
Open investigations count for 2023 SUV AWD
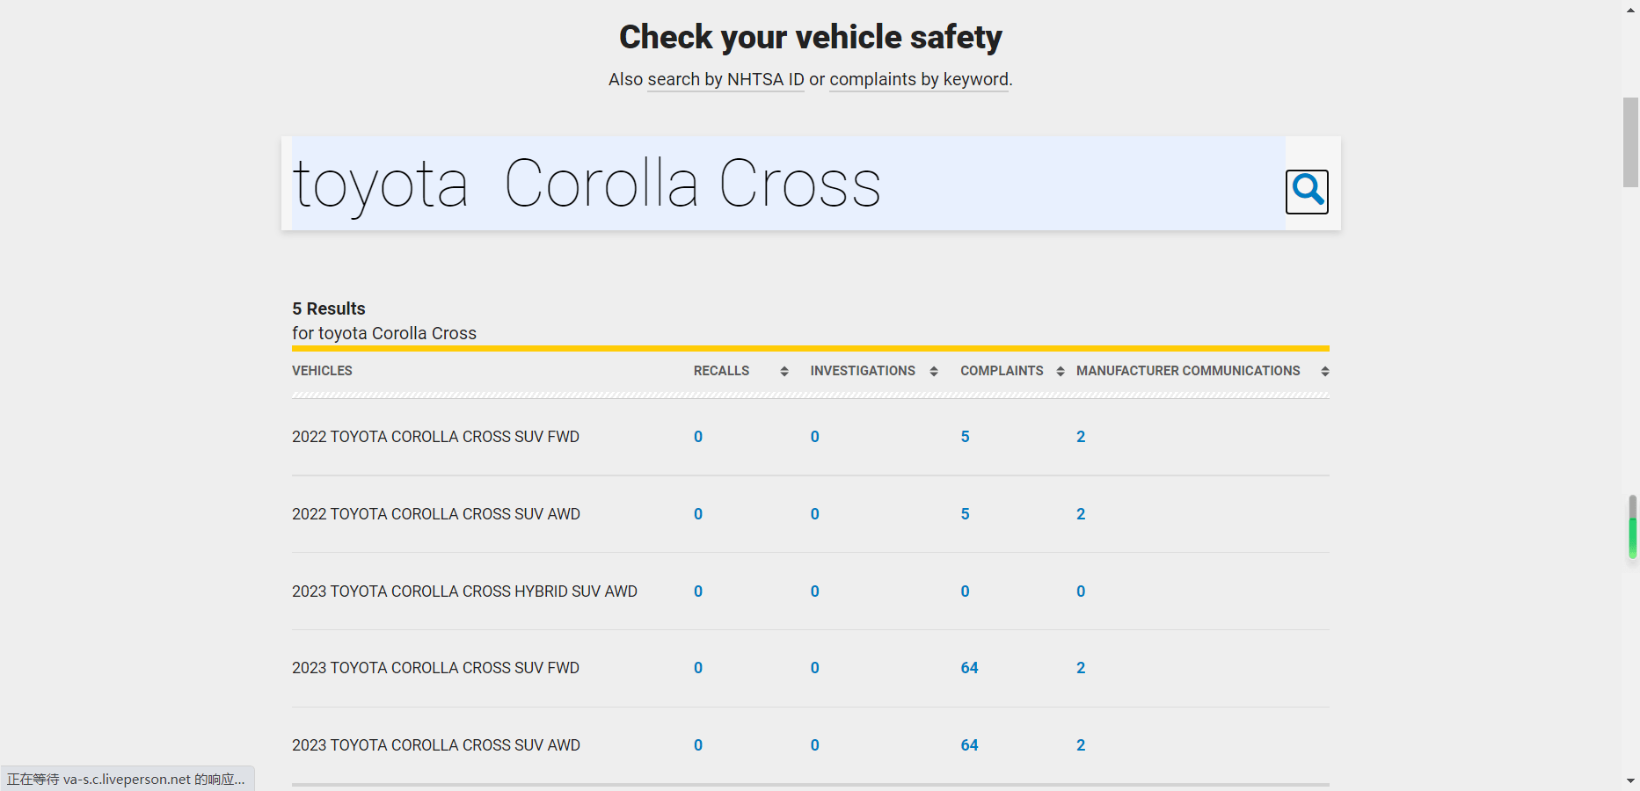click(815, 745)
